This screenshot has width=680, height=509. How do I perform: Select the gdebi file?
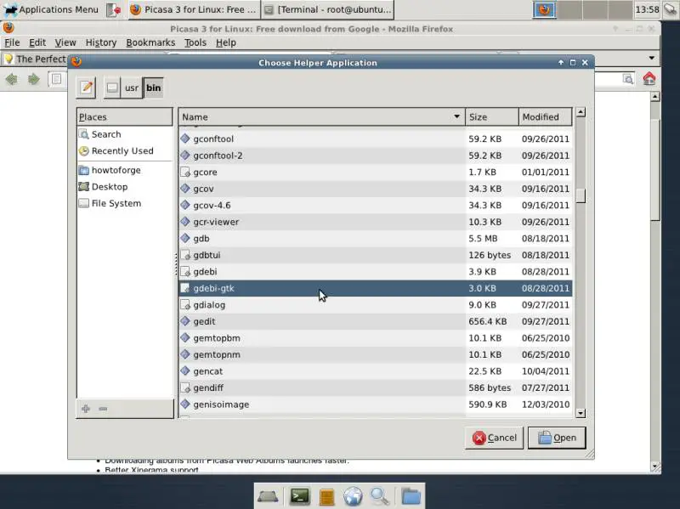click(x=375, y=272)
